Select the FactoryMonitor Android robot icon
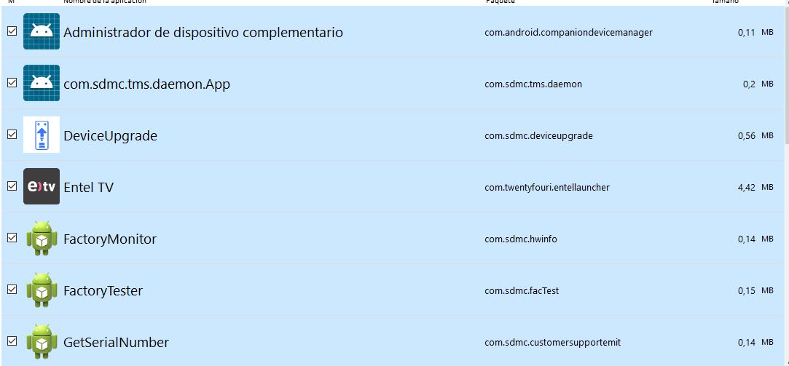The image size is (789, 366). 42,239
